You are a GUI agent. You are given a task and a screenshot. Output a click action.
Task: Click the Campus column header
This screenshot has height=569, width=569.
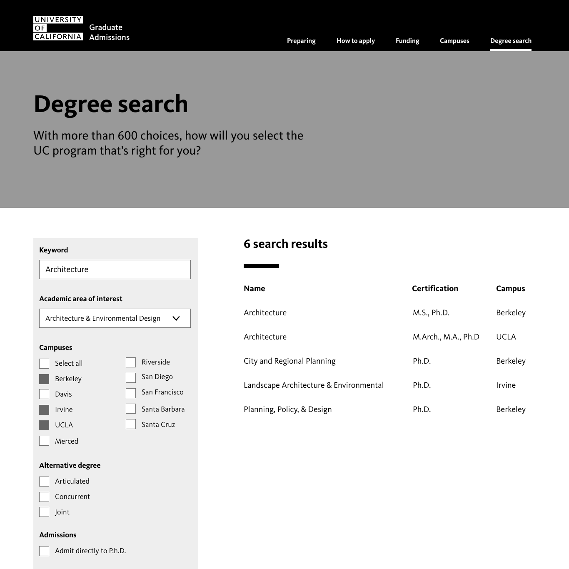click(510, 289)
